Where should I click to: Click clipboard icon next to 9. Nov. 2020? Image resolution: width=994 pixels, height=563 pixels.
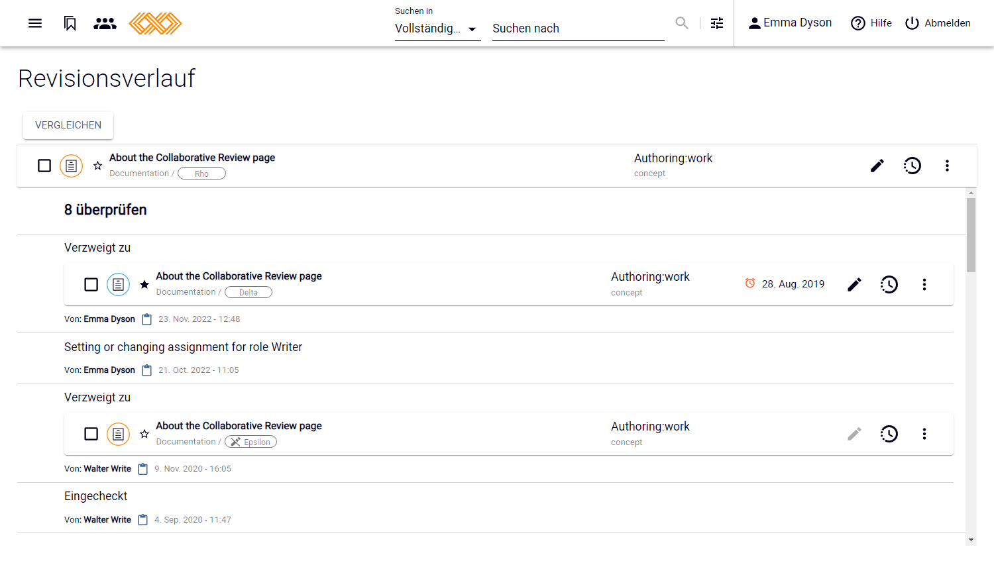point(143,469)
